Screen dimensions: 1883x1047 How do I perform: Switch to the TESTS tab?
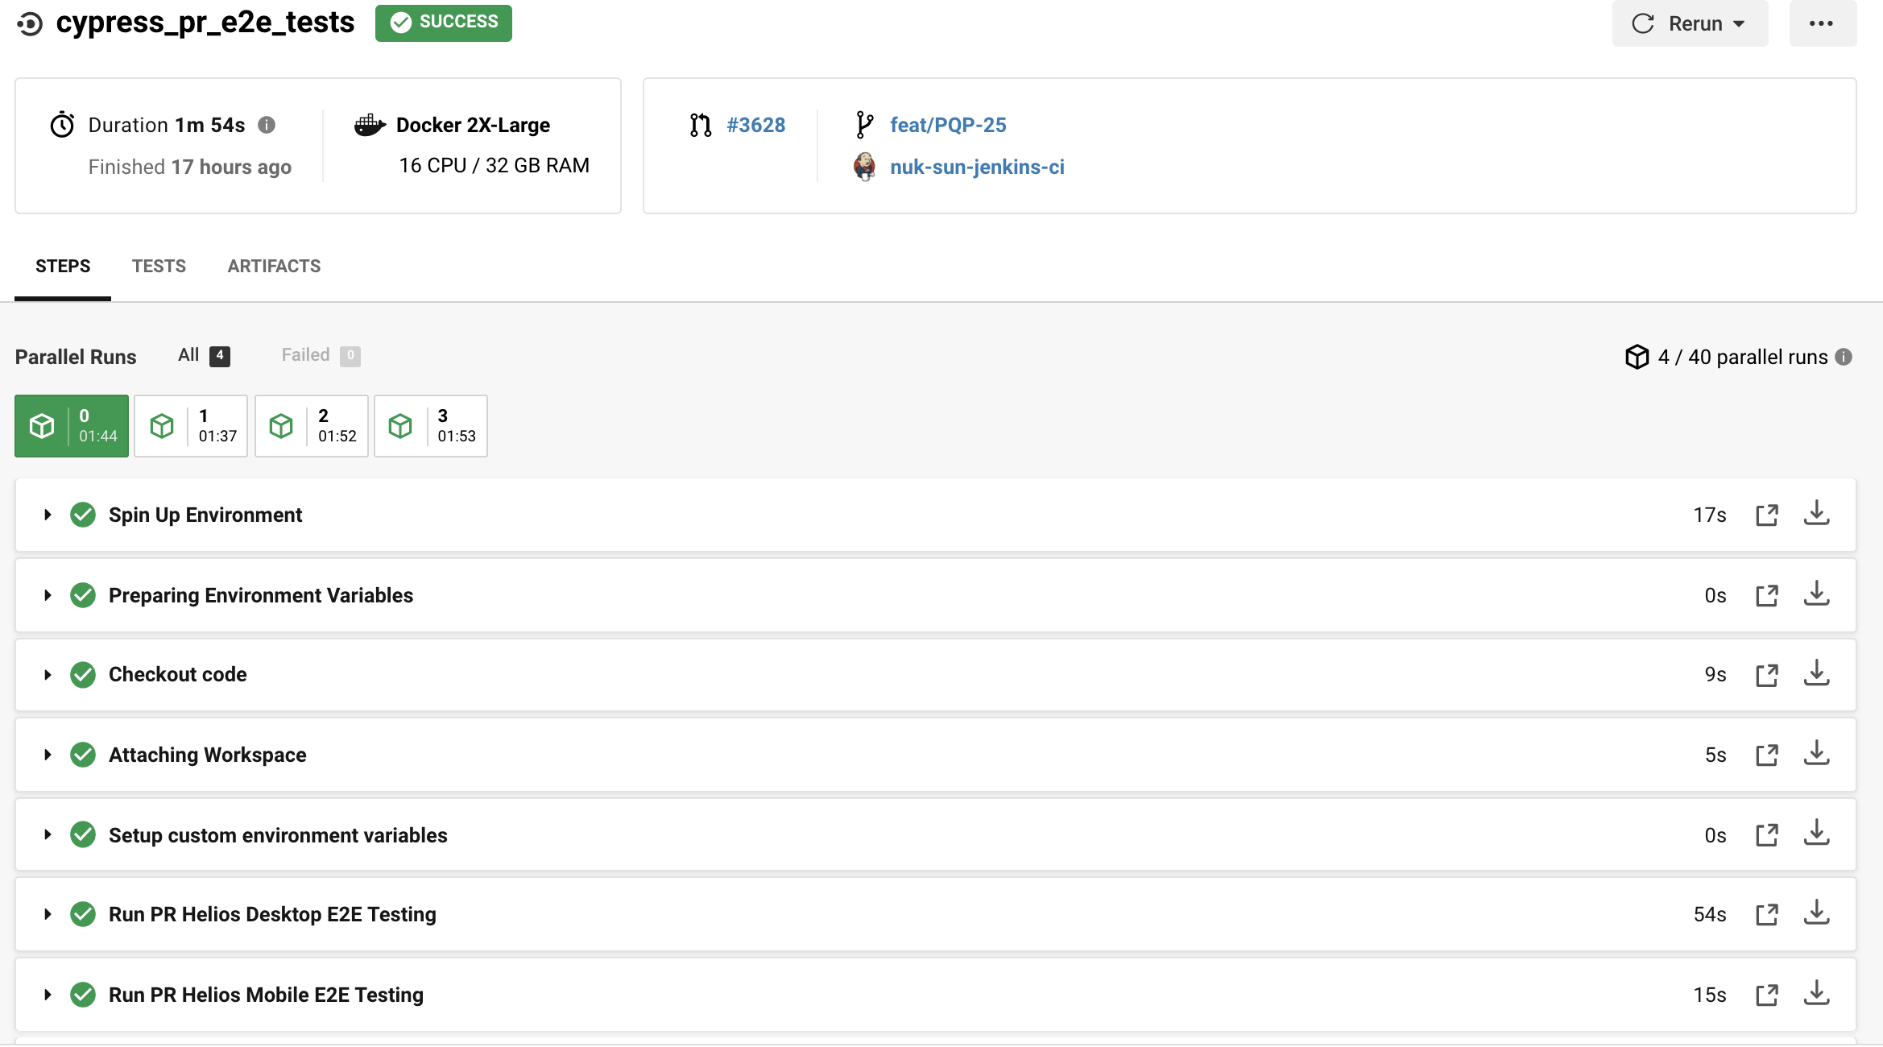[159, 267]
